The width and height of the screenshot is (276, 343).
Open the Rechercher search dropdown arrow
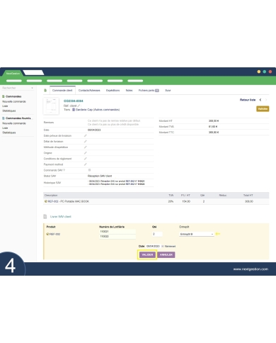click(x=32, y=88)
